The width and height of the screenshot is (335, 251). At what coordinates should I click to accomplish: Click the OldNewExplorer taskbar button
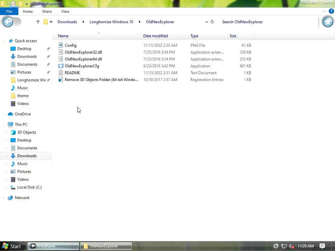point(106,246)
